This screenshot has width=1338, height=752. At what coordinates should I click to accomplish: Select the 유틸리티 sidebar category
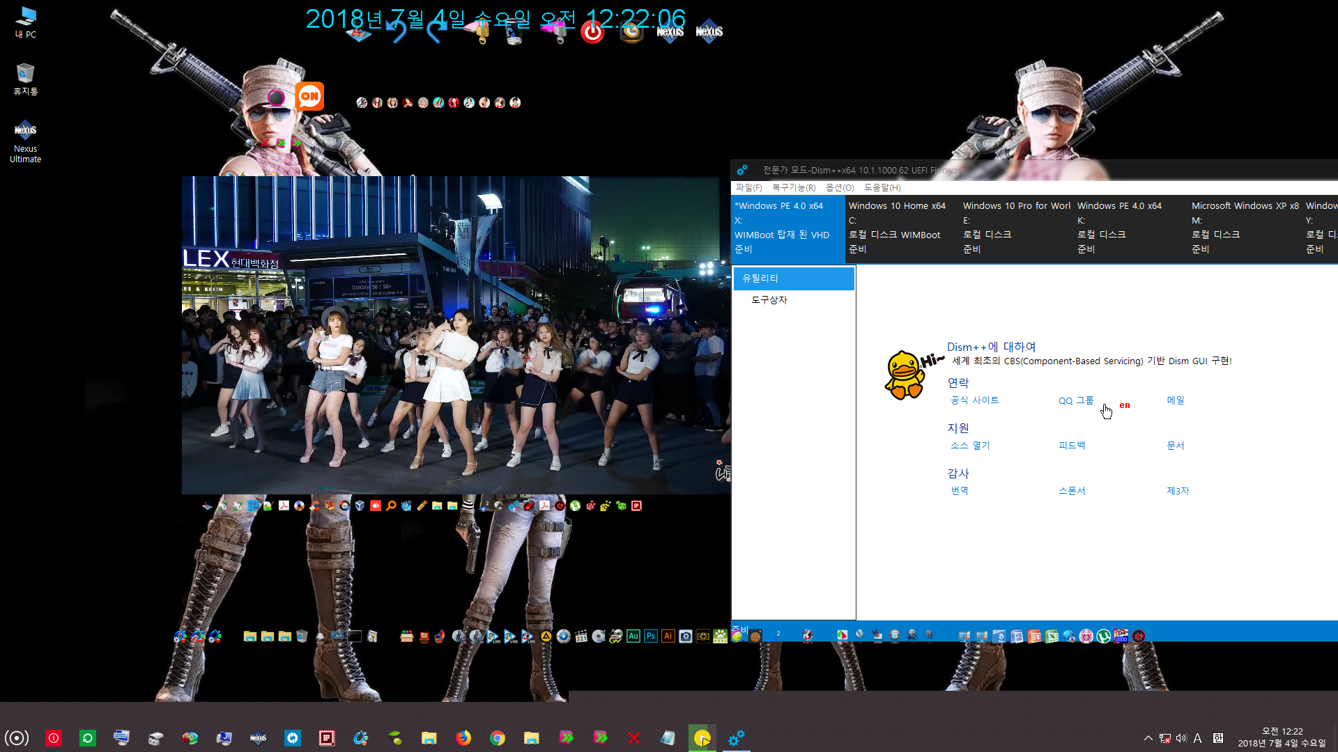[794, 279]
